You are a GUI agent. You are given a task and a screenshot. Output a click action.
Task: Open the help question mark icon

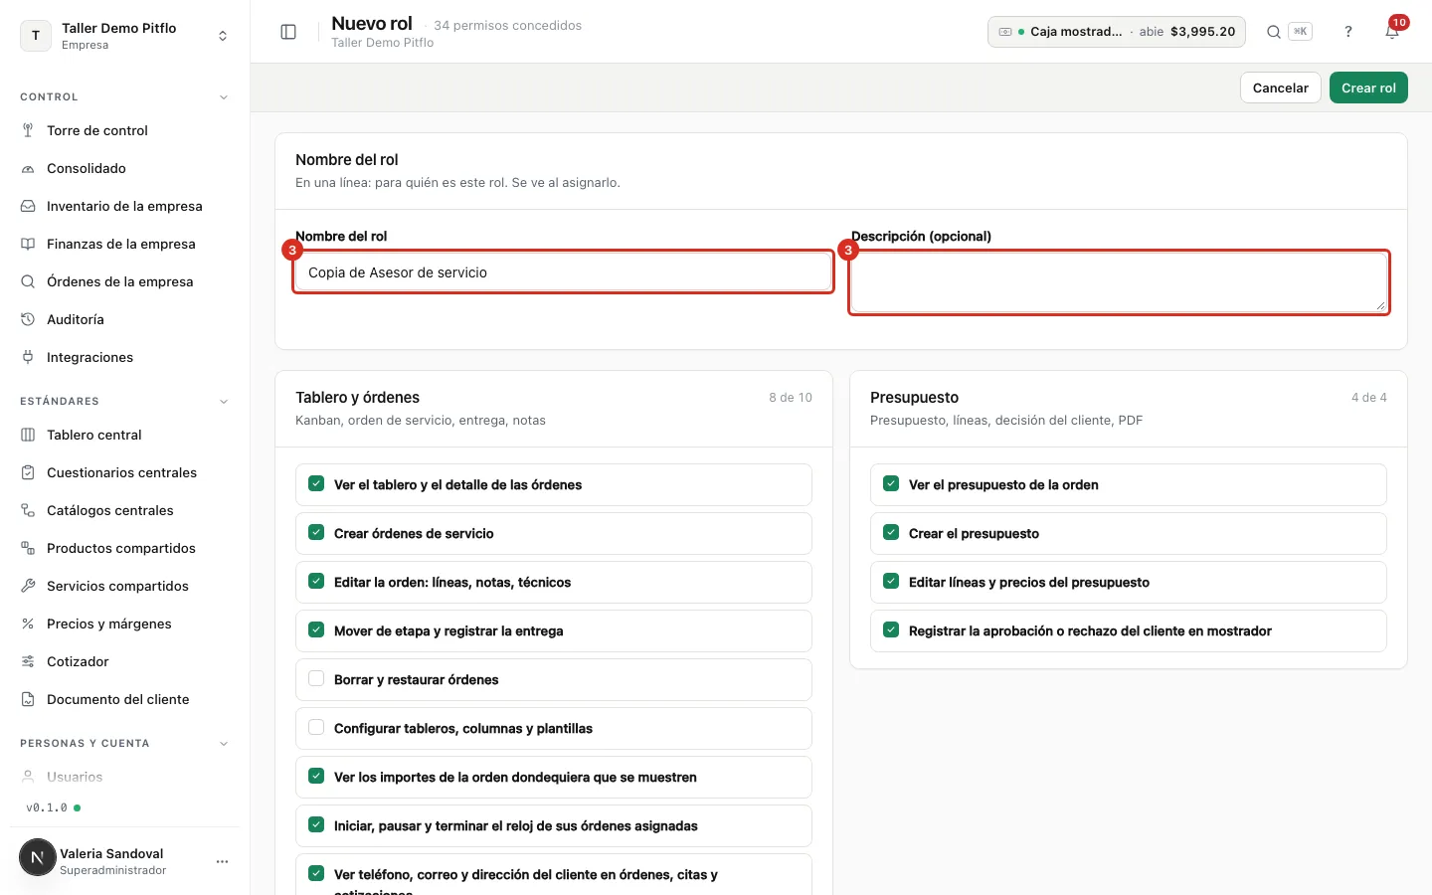(1348, 32)
